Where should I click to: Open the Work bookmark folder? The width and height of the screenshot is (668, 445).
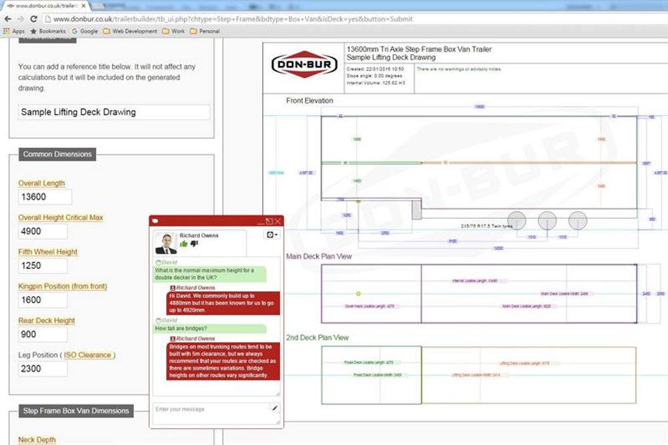pos(173,31)
